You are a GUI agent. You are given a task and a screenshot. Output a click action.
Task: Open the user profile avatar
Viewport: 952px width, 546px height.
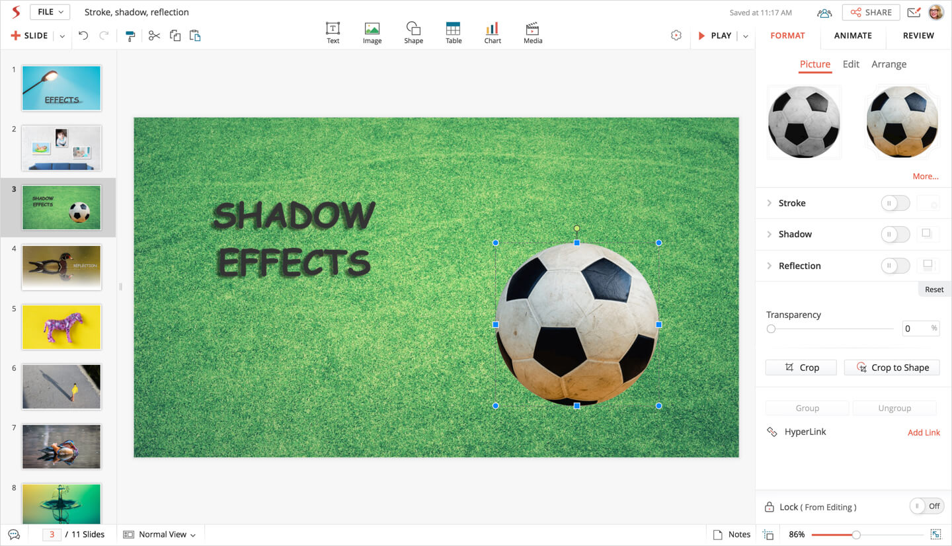point(935,13)
